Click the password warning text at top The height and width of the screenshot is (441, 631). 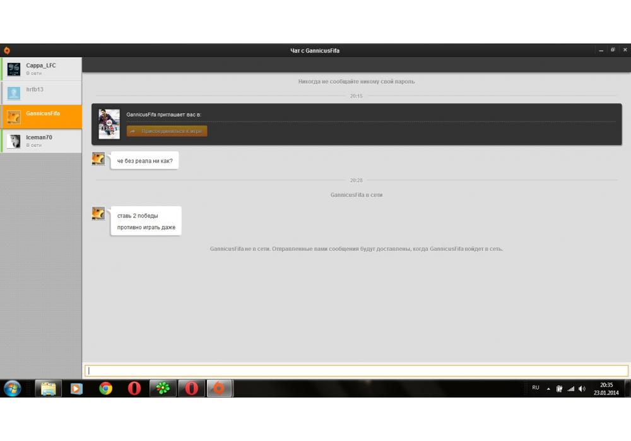357,81
